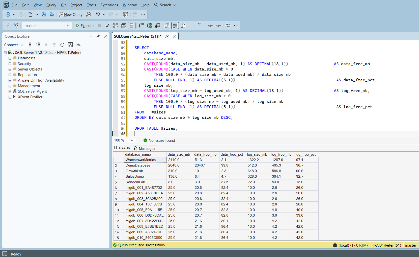Open the Query menu
Image resolution: width=419 pixels, height=257 pixels.
[x=51, y=5]
